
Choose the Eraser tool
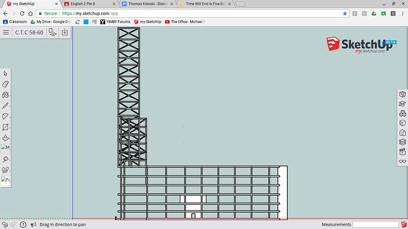click(x=5, y=84)
